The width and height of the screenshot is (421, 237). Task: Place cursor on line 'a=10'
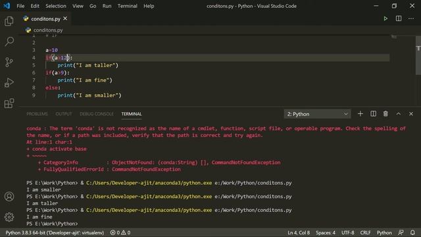point(51,50)
